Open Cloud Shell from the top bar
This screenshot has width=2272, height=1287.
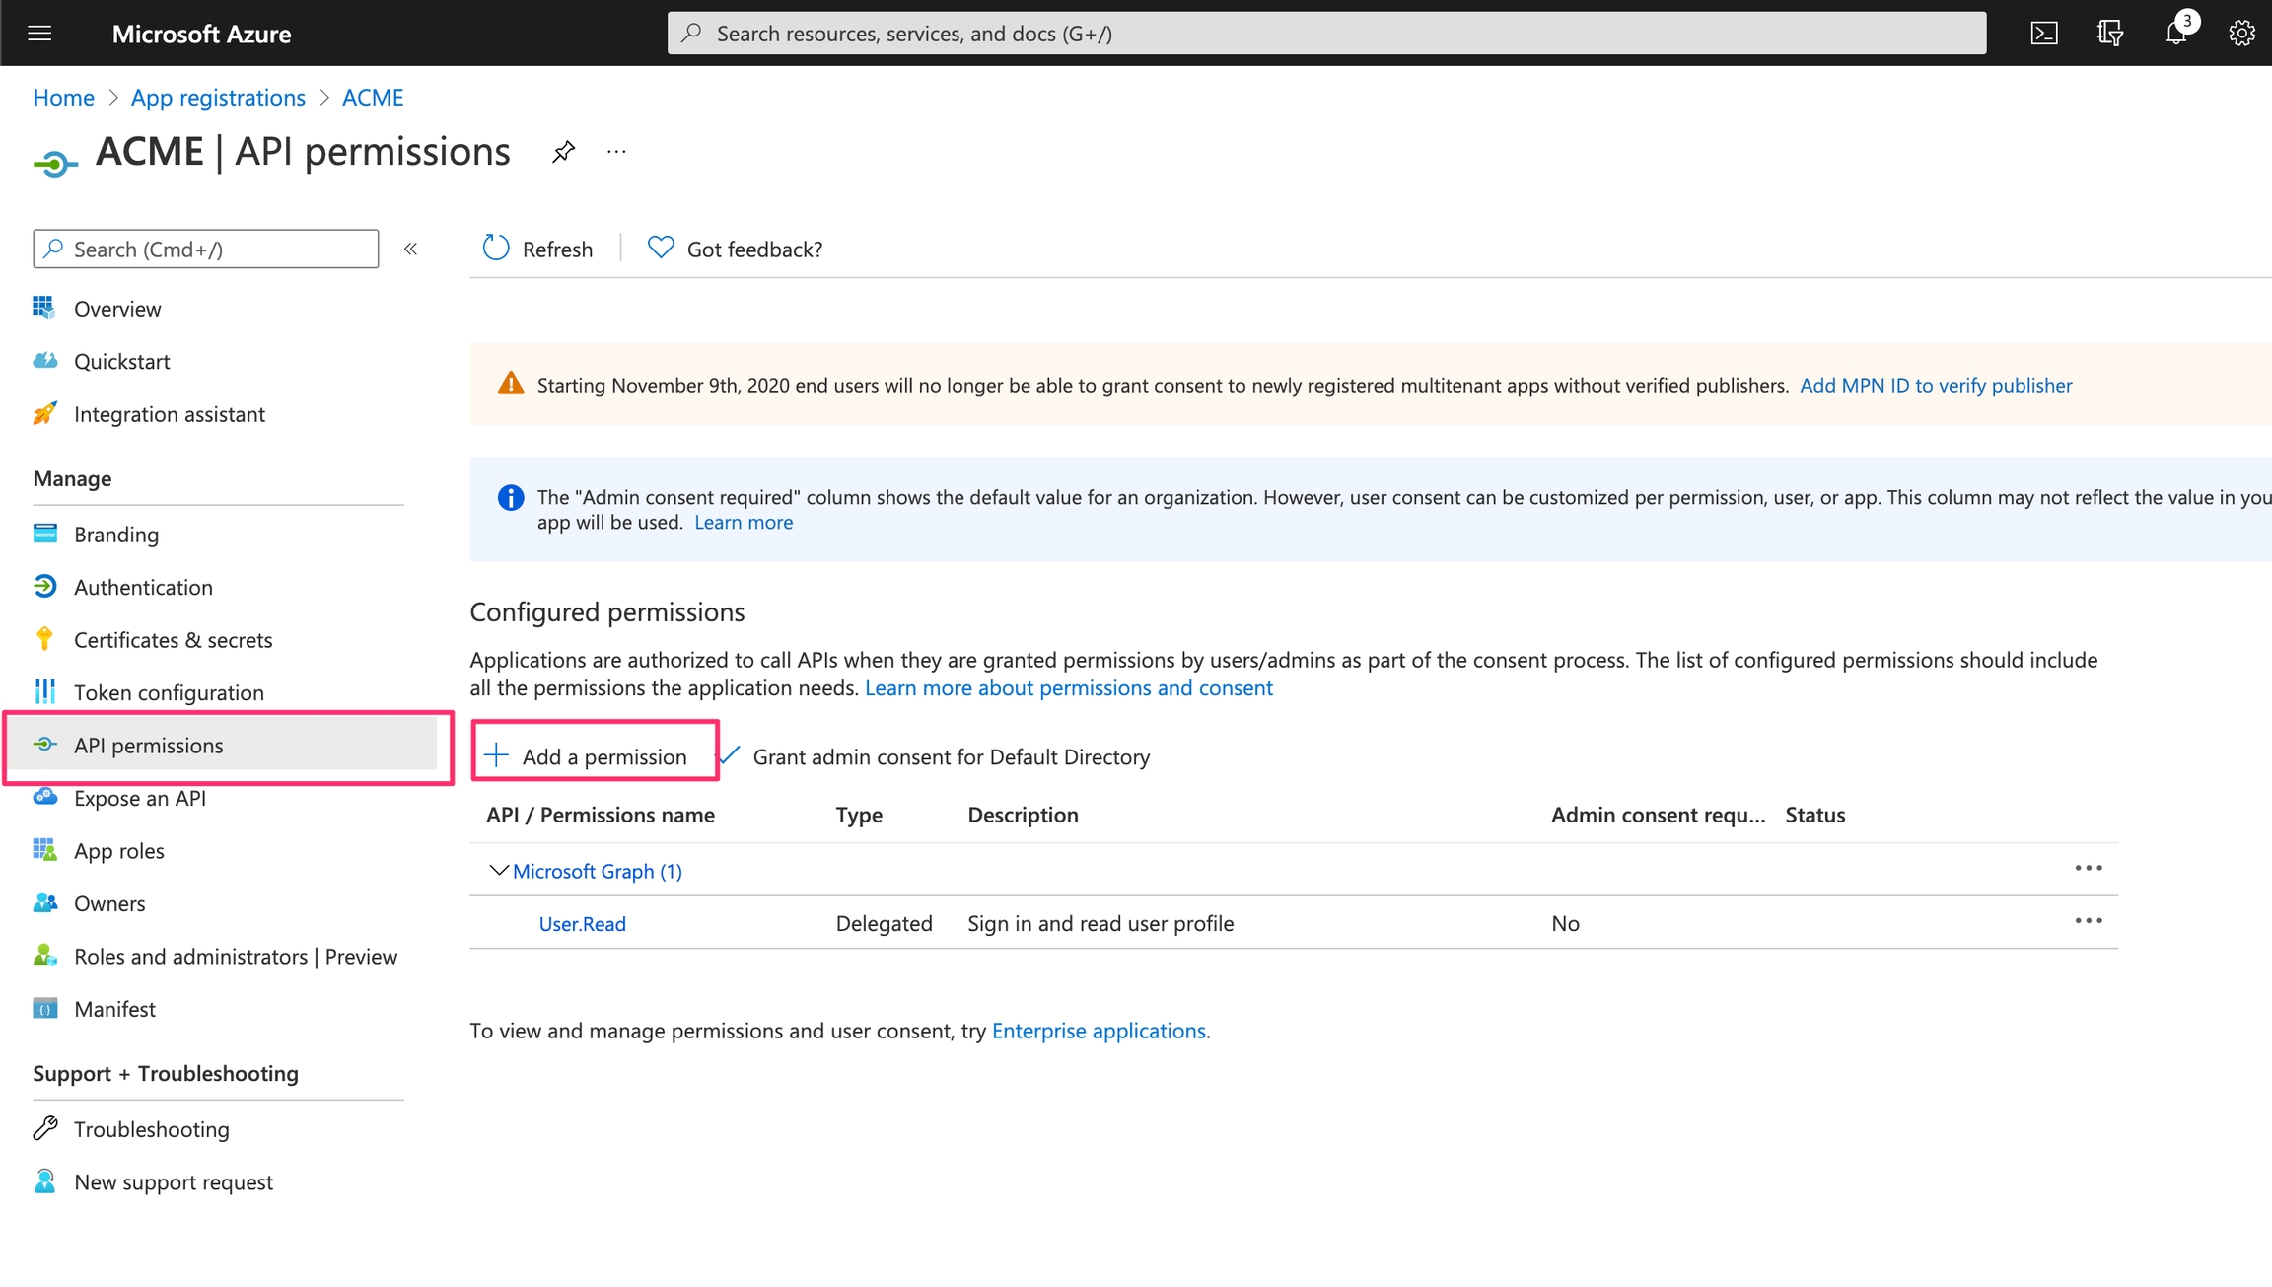click(2044, 34)
